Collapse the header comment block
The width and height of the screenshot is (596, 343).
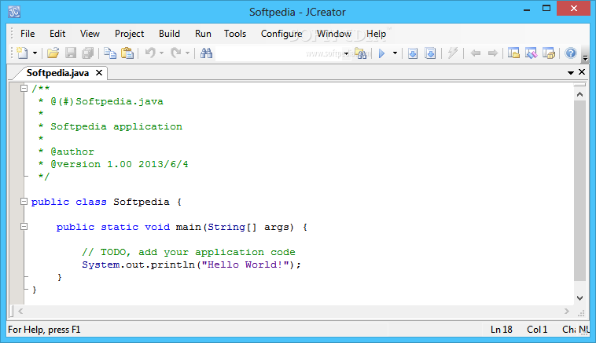coord(24,89)
